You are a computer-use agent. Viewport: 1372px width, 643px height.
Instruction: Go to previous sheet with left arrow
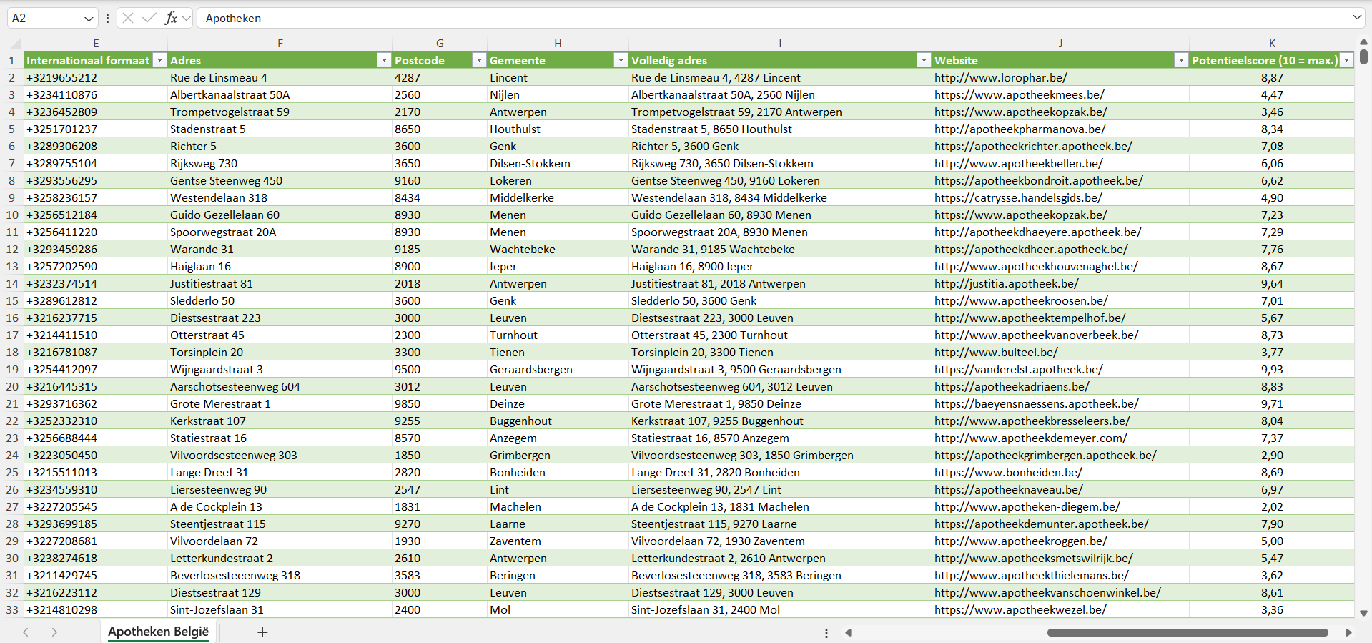coord(26,632)
